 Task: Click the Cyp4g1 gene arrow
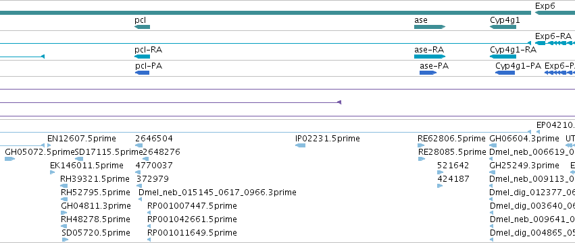coord(503,27)
